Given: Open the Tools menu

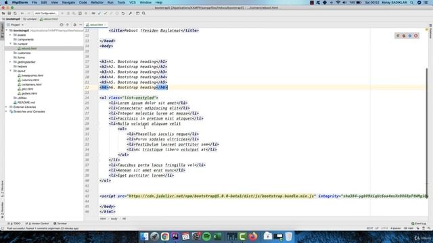Looking at the screenshot, I should [121, 3].
